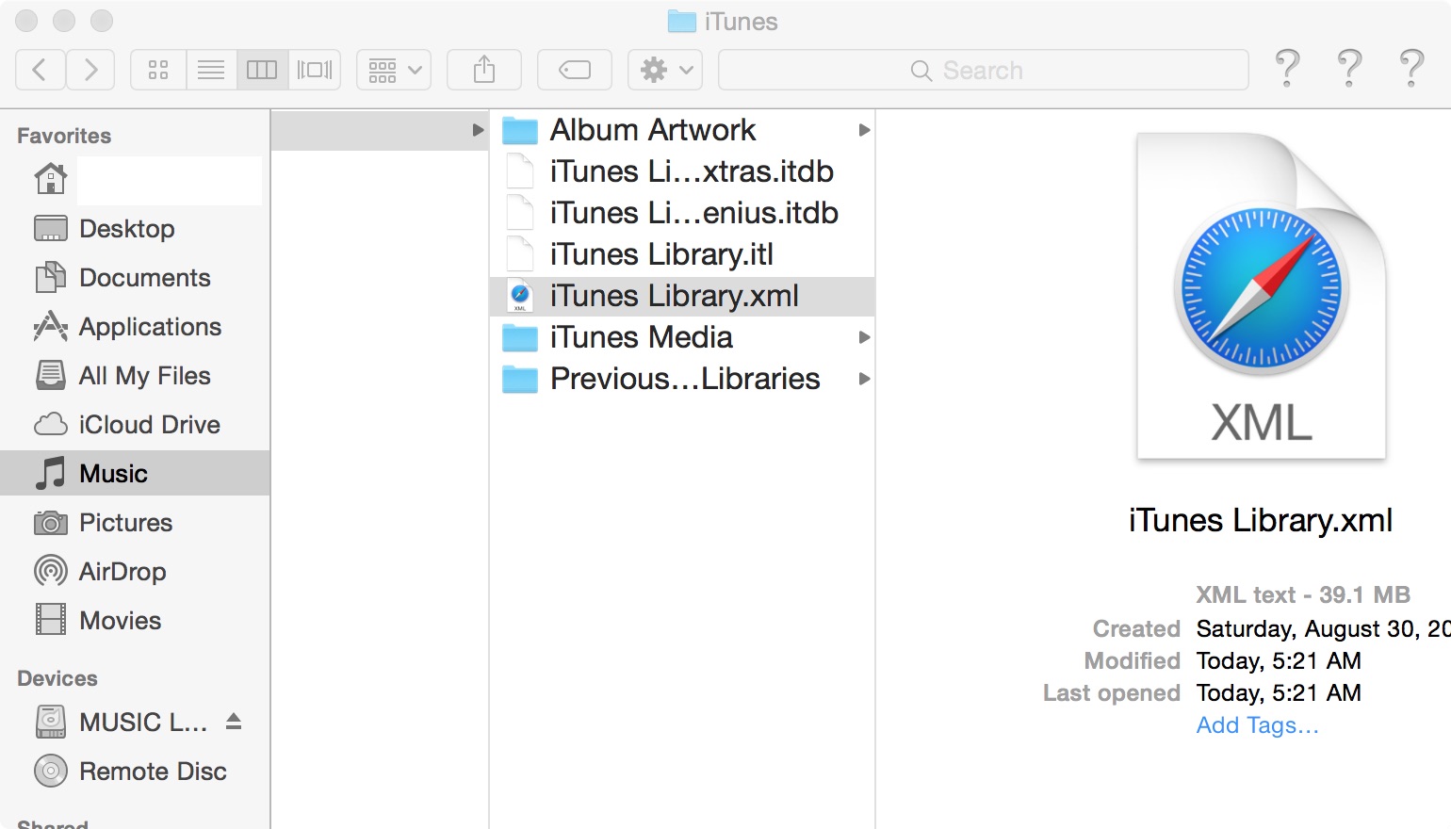Click the large XML file preview thumbnail
Screen dimensions: 1451x829
1261,296
